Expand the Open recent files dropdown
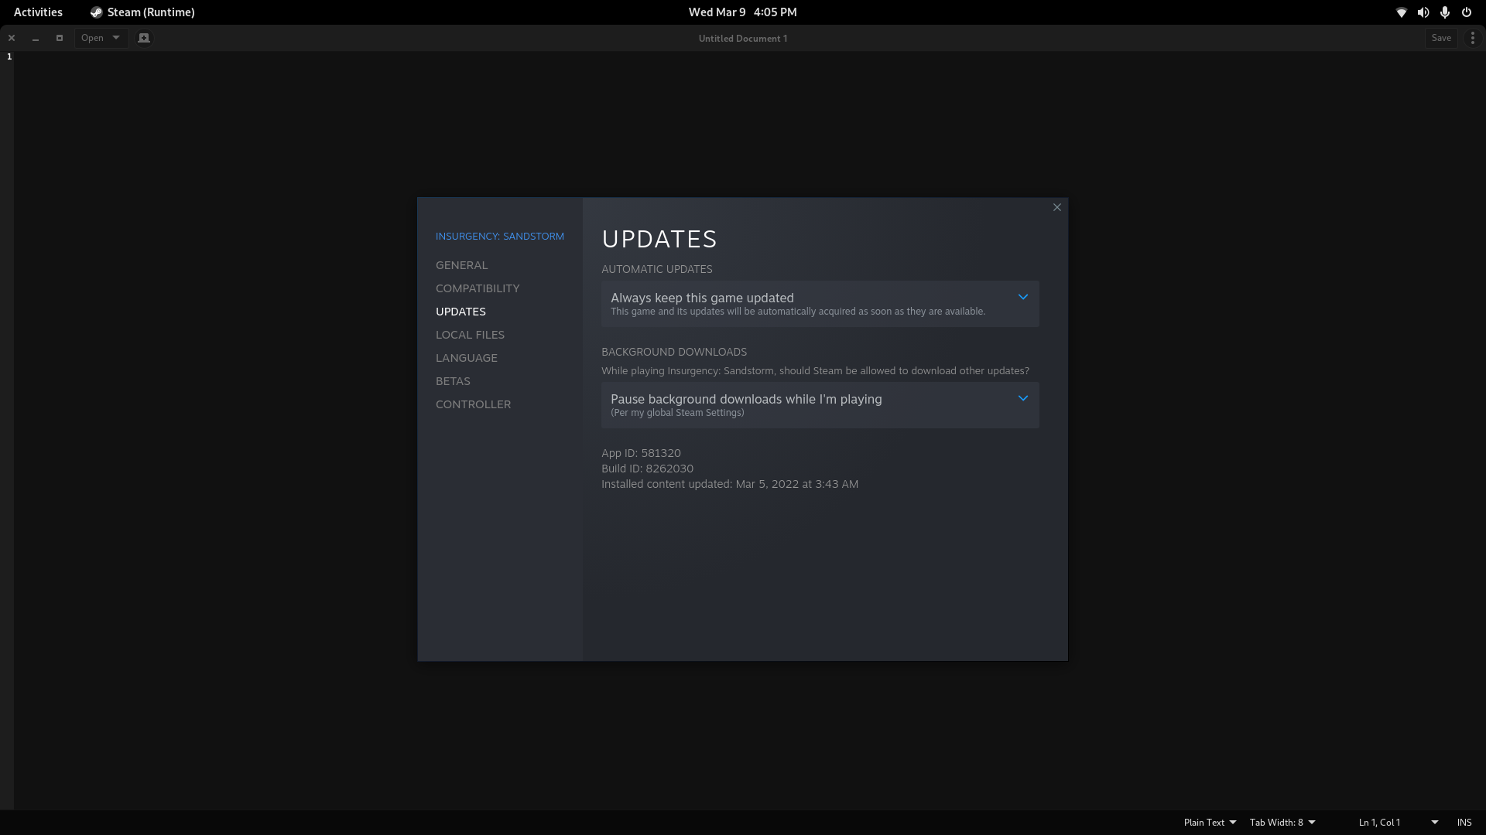The height and width of the screenshot is (835, 1486). [x=115, y=37]
